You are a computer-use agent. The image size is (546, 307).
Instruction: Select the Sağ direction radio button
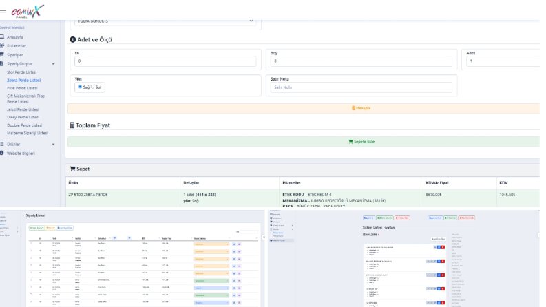80,87
